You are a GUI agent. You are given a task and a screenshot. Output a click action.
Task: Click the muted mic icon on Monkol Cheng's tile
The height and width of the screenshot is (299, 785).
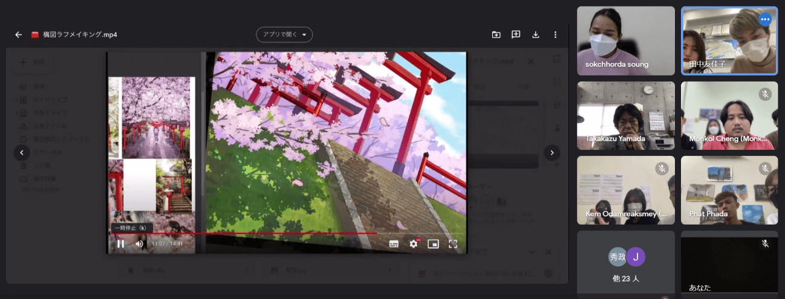point(765,94)
